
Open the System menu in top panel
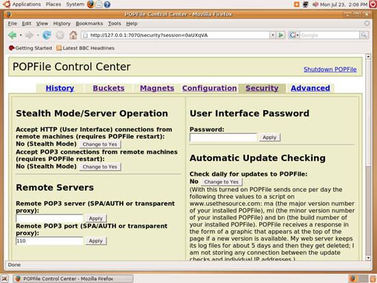75,4
